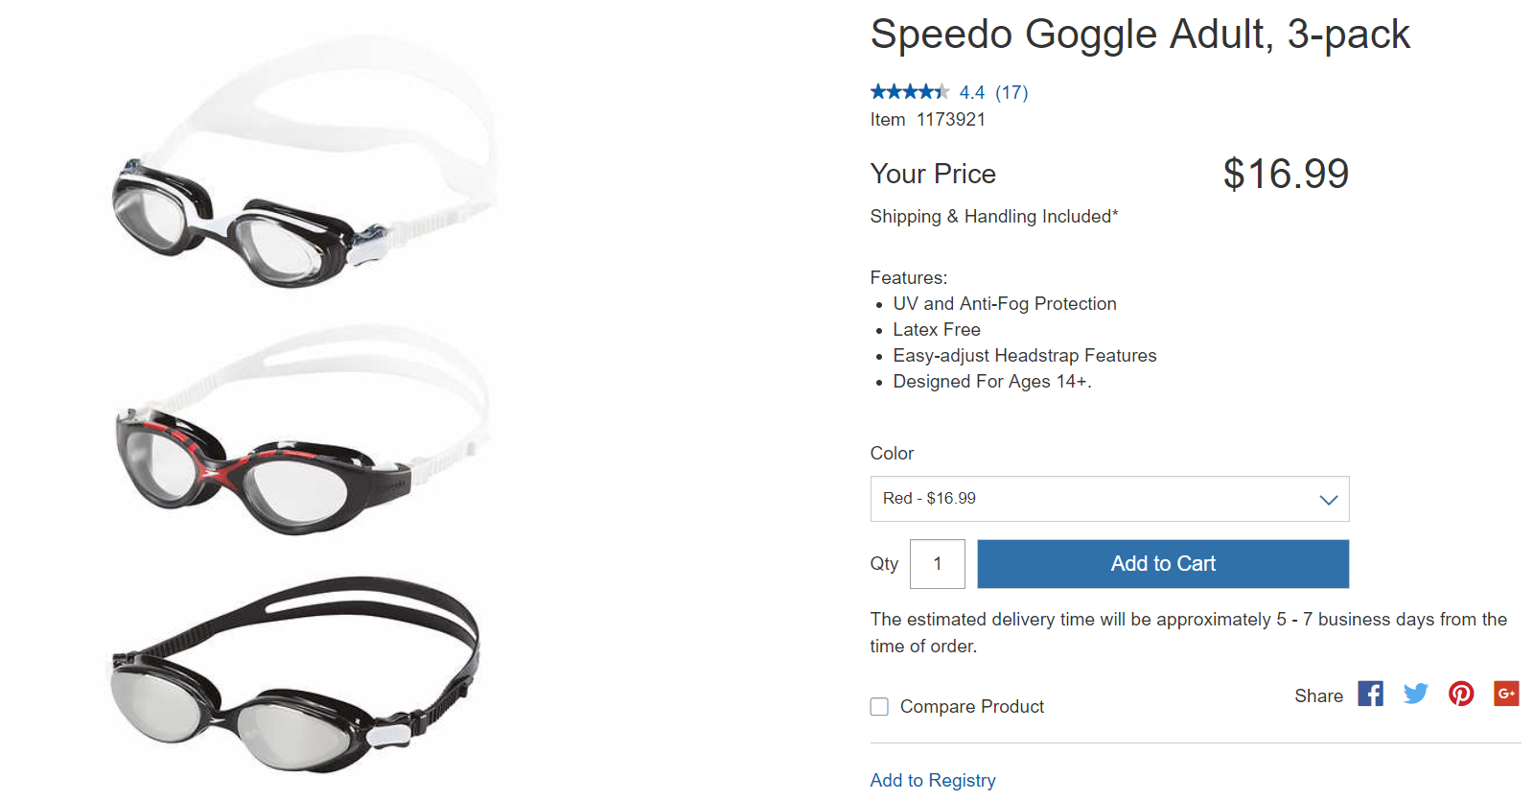The height and width of the screenshot is (801, 1534).
Task: Click the 4.4 rating score
Action: (x=971, y=93)
